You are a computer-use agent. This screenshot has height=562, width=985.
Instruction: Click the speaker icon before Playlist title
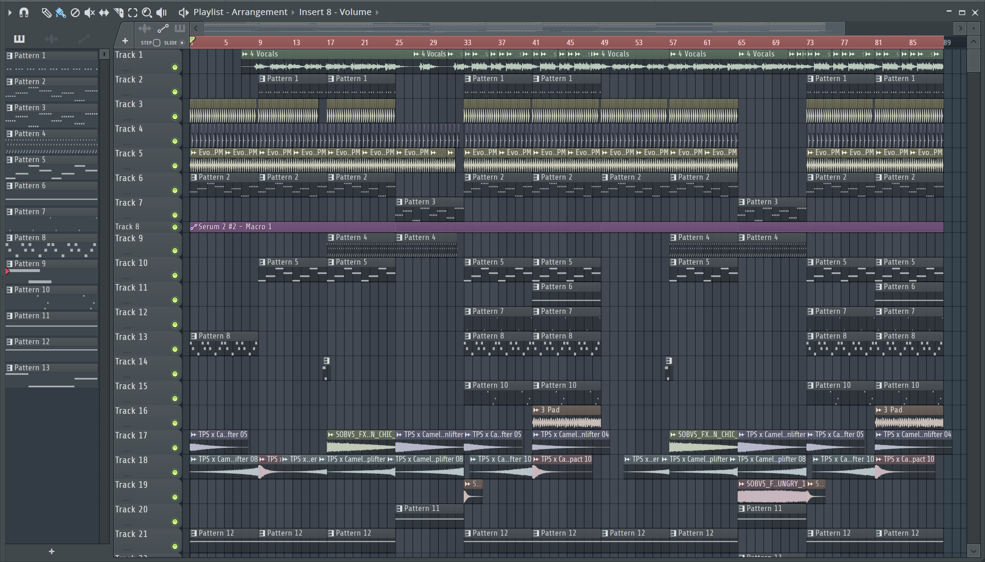[x=184, y=12]
